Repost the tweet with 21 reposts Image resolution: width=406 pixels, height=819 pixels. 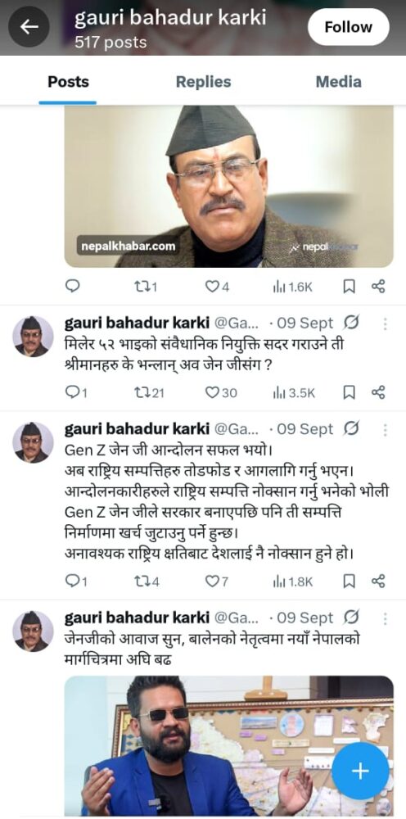point(149,393)
